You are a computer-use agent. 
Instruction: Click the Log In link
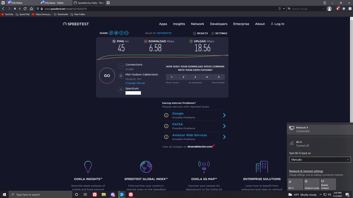pos(277,24)
